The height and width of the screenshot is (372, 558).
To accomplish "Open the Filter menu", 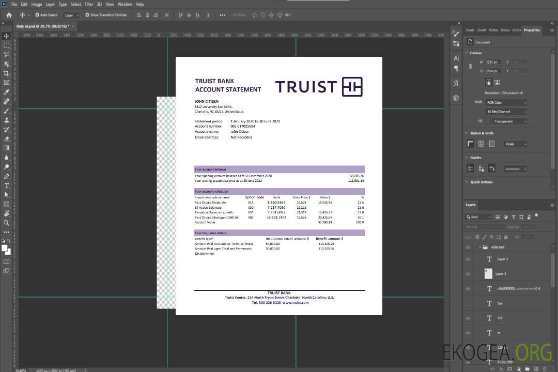I will (x=89, y=4).
